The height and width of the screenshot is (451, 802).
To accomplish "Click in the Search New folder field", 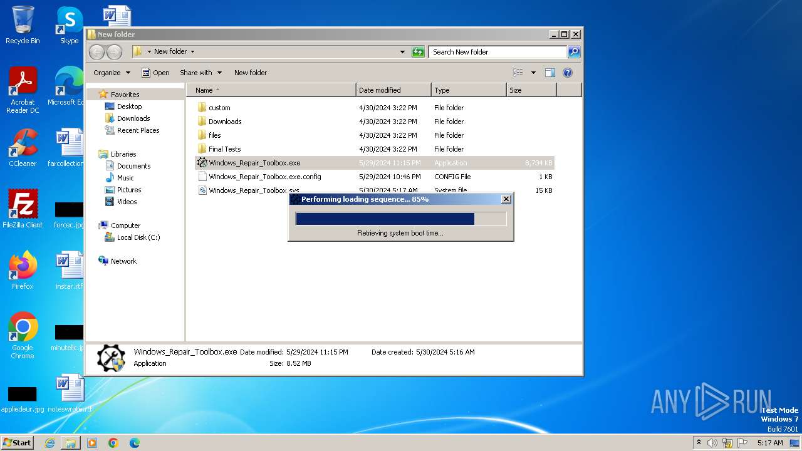I will (498, 52).
